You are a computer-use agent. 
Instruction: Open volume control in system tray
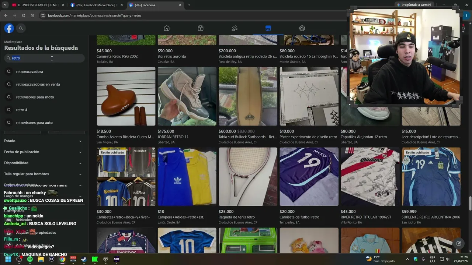pos(447,259)
